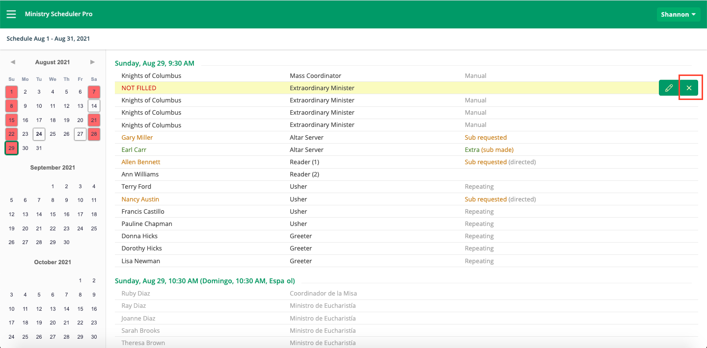Select August 28 in the calendar
The width and height of the screenshot is (707, 348).
(x=94, y=134)
